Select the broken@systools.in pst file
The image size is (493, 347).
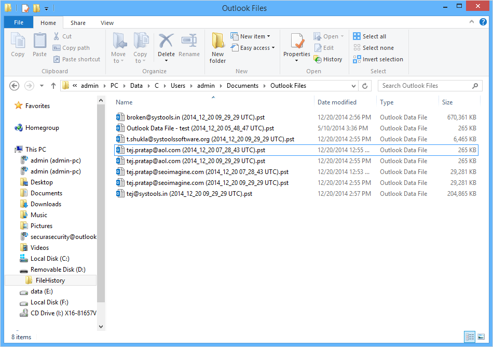(x=296, y=117)
